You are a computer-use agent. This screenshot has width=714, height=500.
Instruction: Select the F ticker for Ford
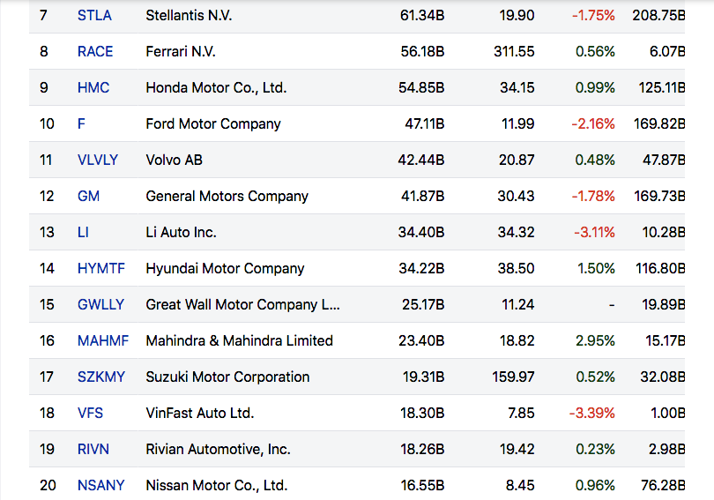81,124
